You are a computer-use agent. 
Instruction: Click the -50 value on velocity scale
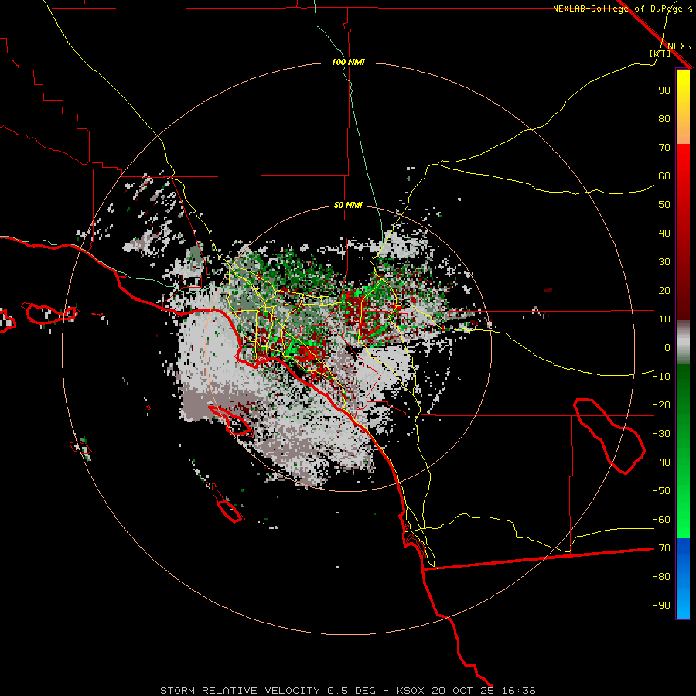click(x=661, y=491)
